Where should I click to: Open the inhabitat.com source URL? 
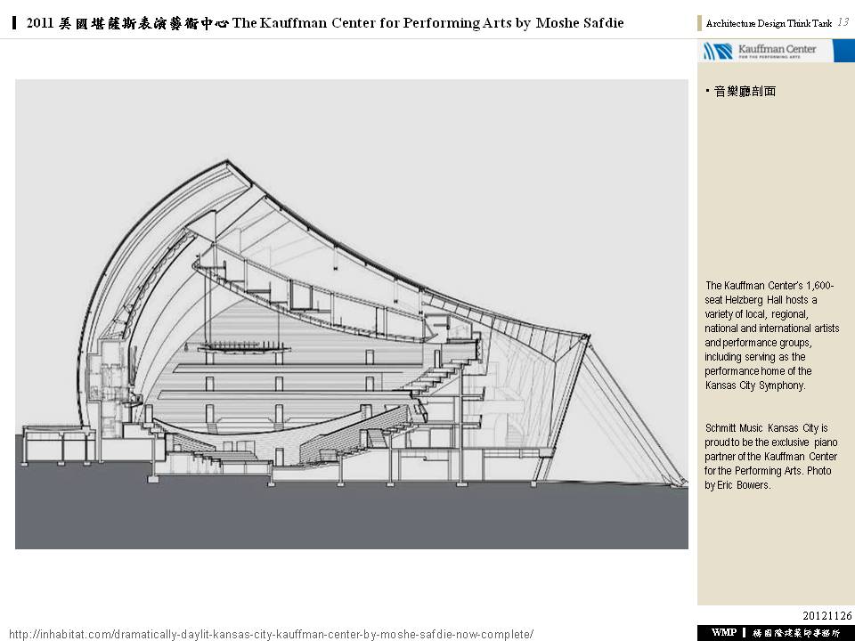[271, 634]
